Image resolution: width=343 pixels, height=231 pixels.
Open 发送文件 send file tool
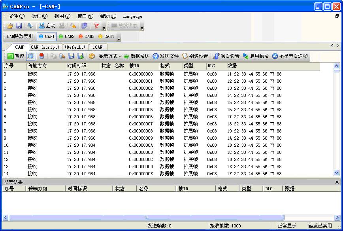[x=166, y=56]
